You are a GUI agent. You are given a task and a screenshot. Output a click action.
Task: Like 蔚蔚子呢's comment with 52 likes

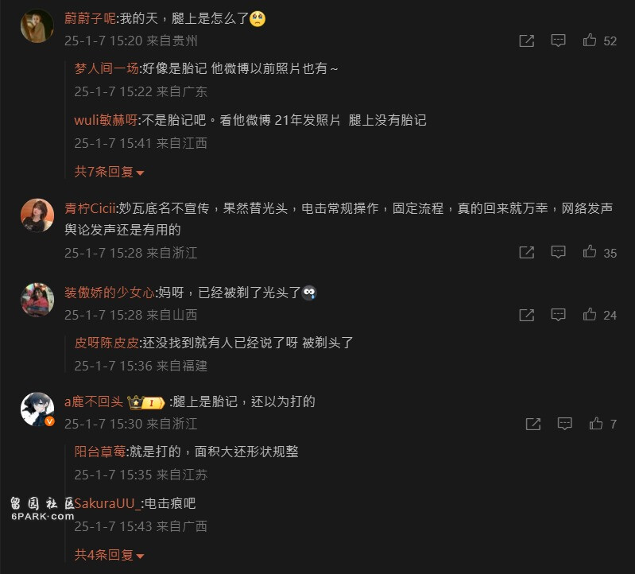click(x=589, y=40)
